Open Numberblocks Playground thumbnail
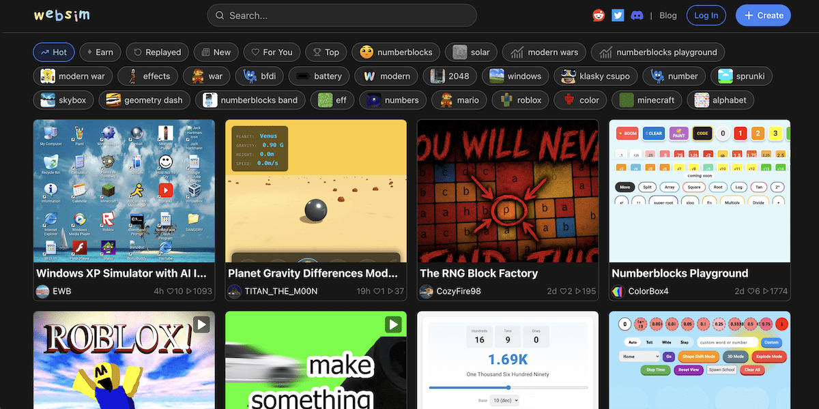Viewport: 819px width, 409px height. point(700,191)
